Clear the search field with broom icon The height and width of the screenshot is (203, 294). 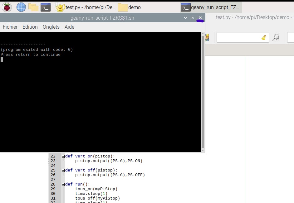tap(264, 37)
